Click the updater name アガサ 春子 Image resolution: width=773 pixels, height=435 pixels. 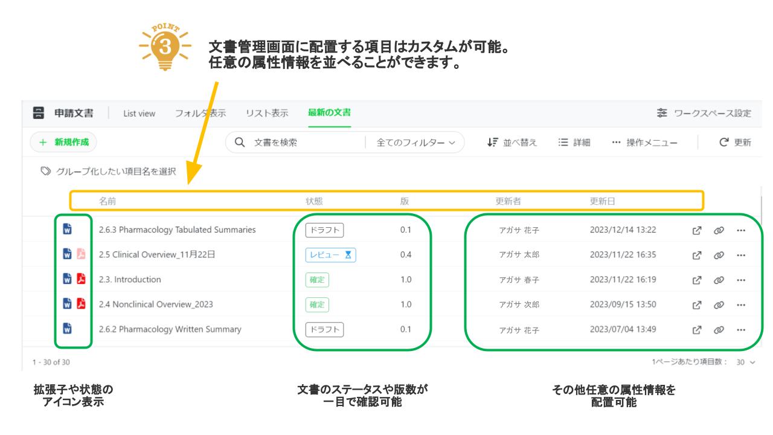519,280
